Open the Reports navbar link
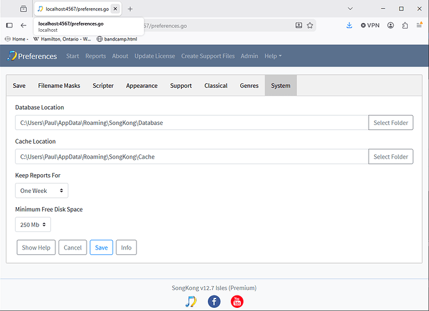This screenshot has height=311, width=429. 95,56
